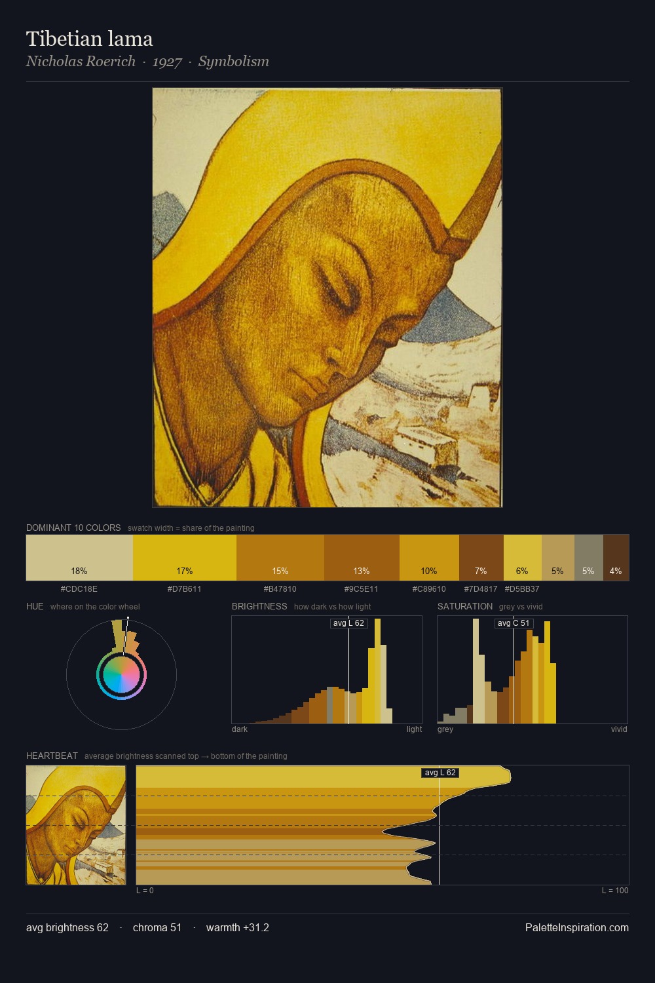Click hex code #9C5E11 text
This screenshot has width=655, height=983.
click(x=362, y=588)
